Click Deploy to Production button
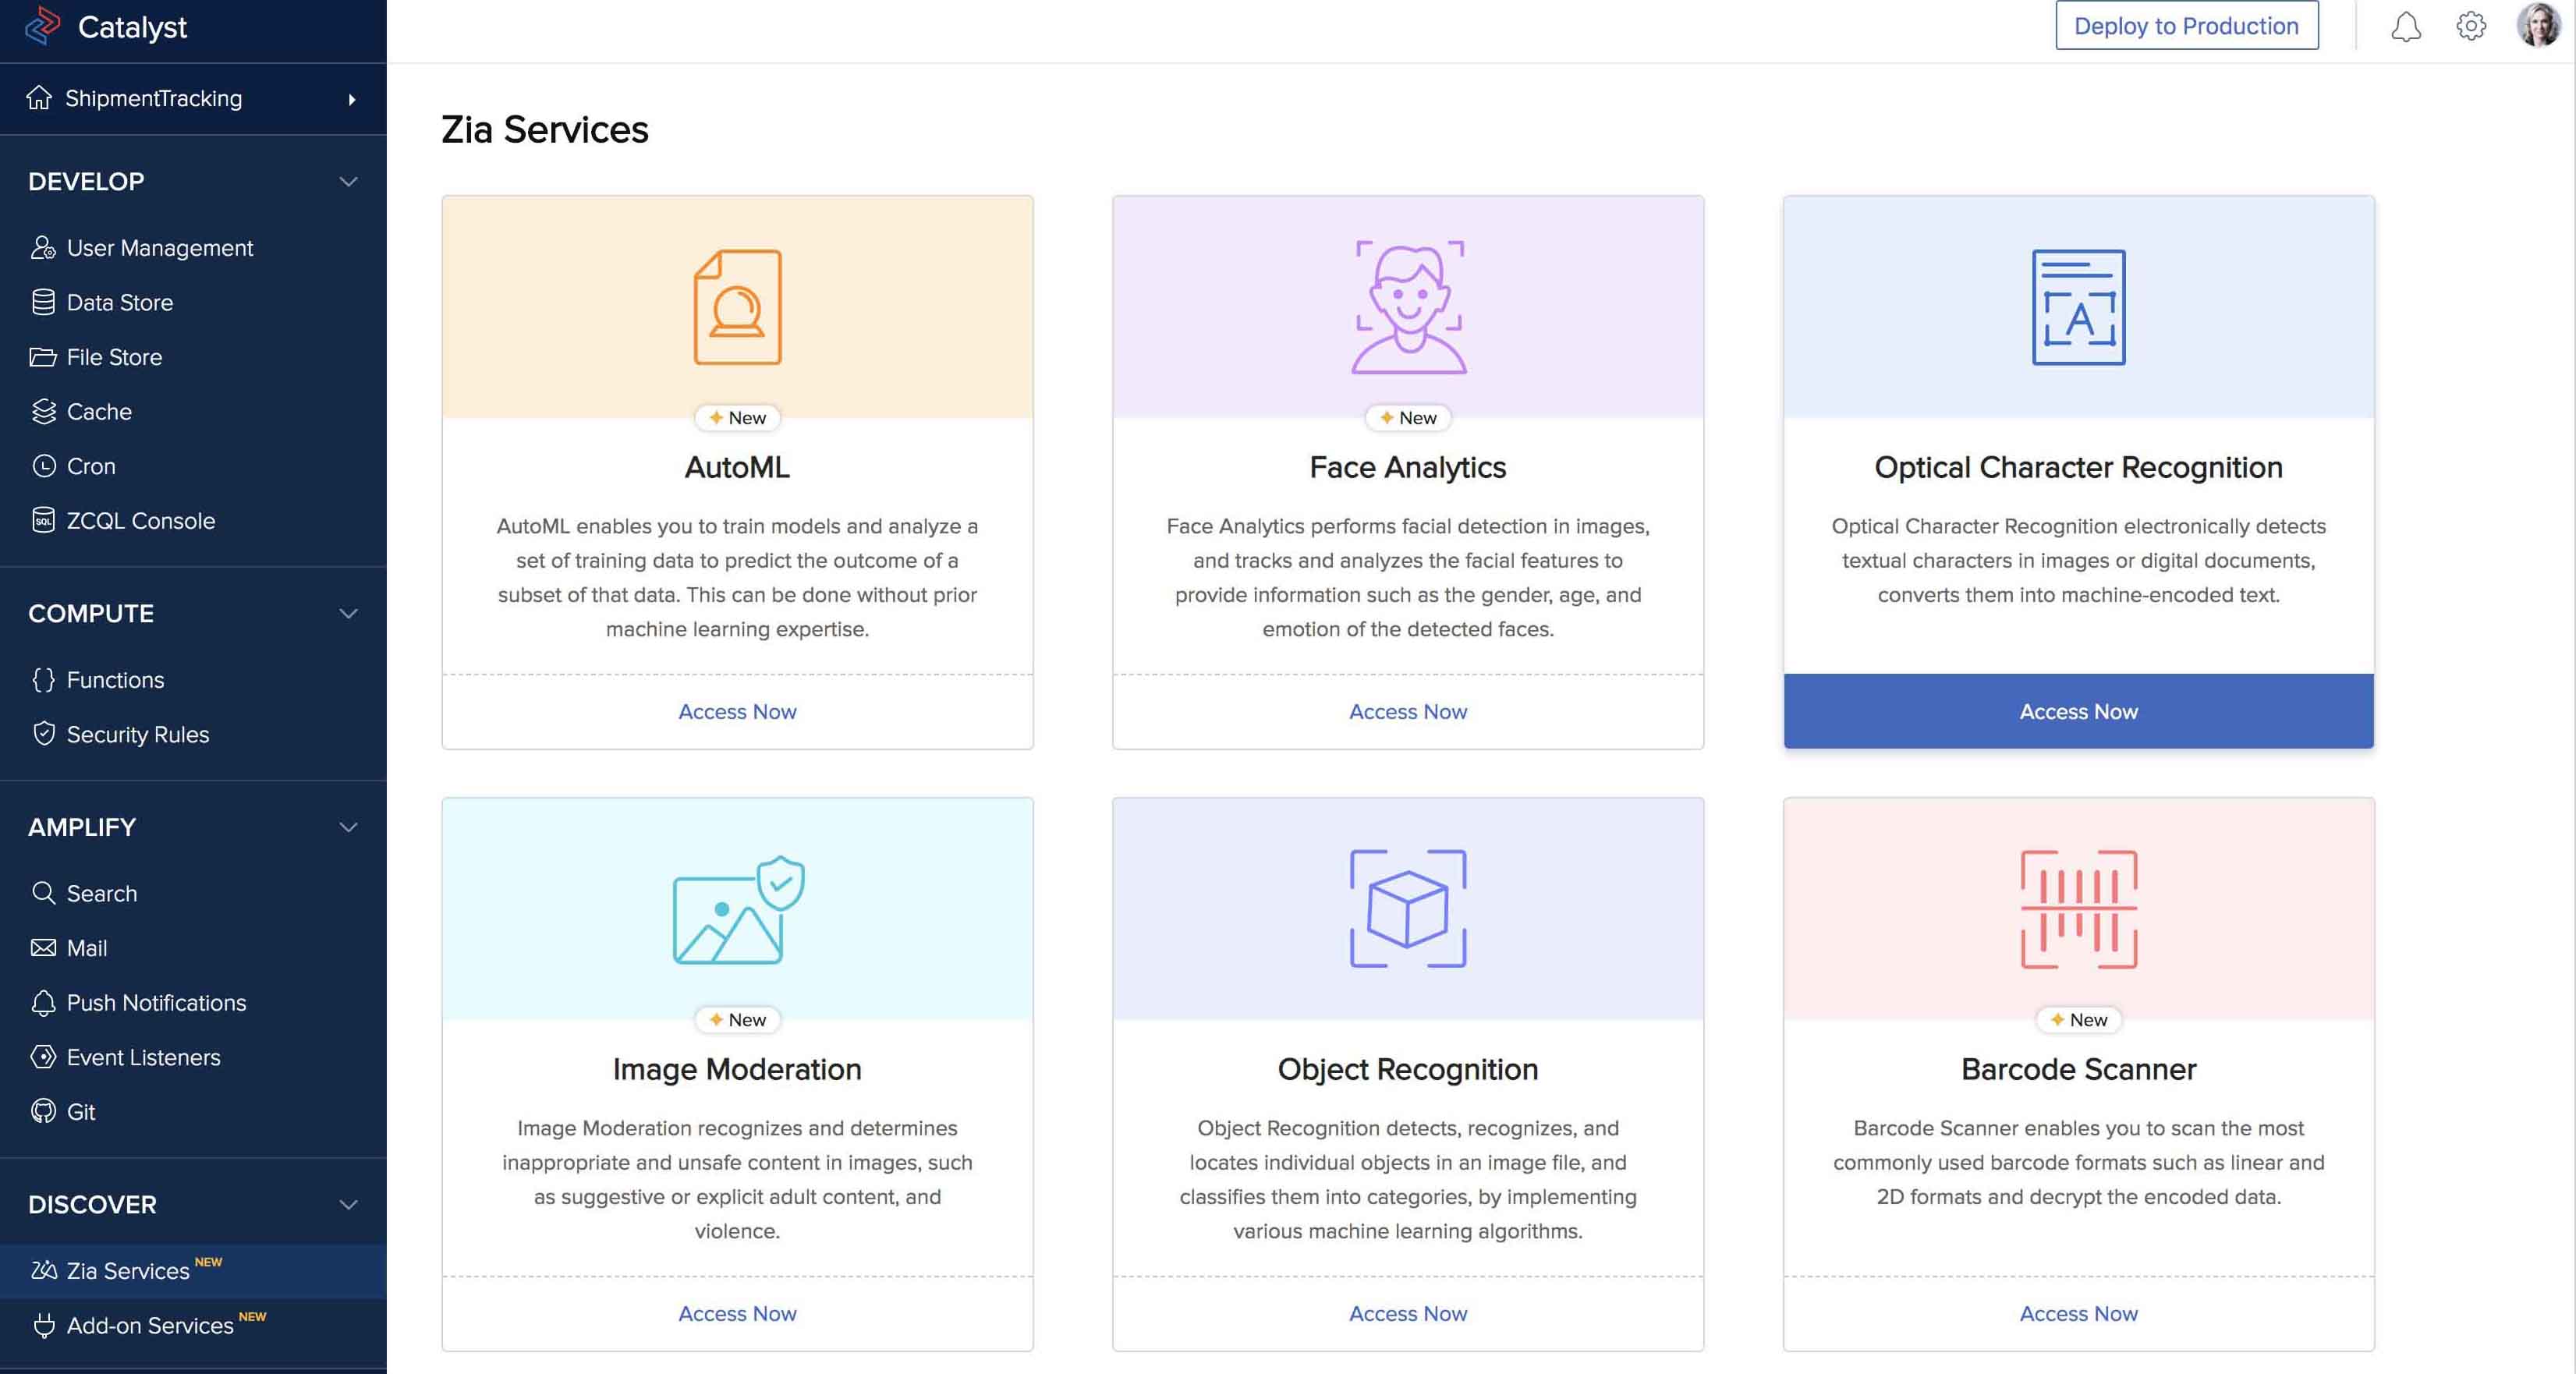Screen dimensions: 2576x1374 pos(2186,26)
